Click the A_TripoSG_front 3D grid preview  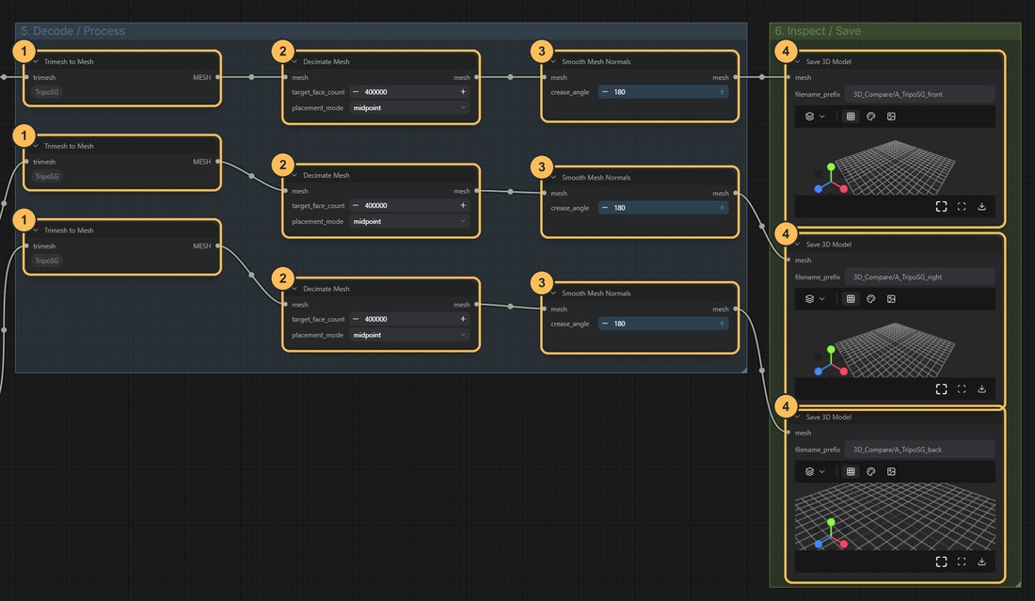tap(895, 167)
